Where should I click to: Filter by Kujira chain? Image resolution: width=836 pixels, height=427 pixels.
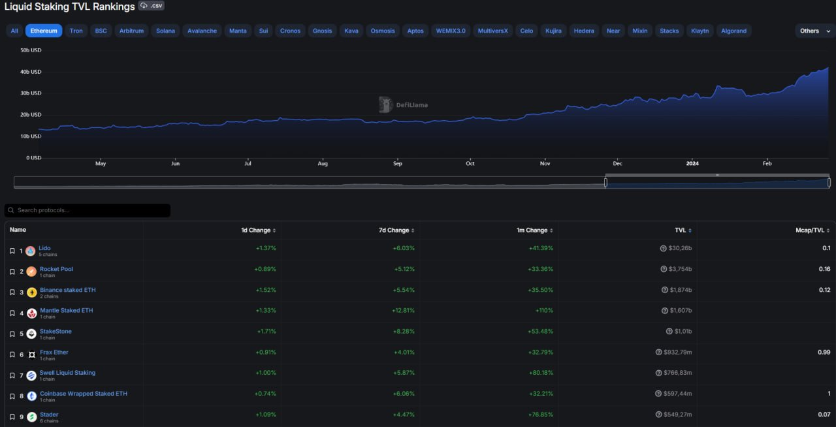[x=553, y=31]
